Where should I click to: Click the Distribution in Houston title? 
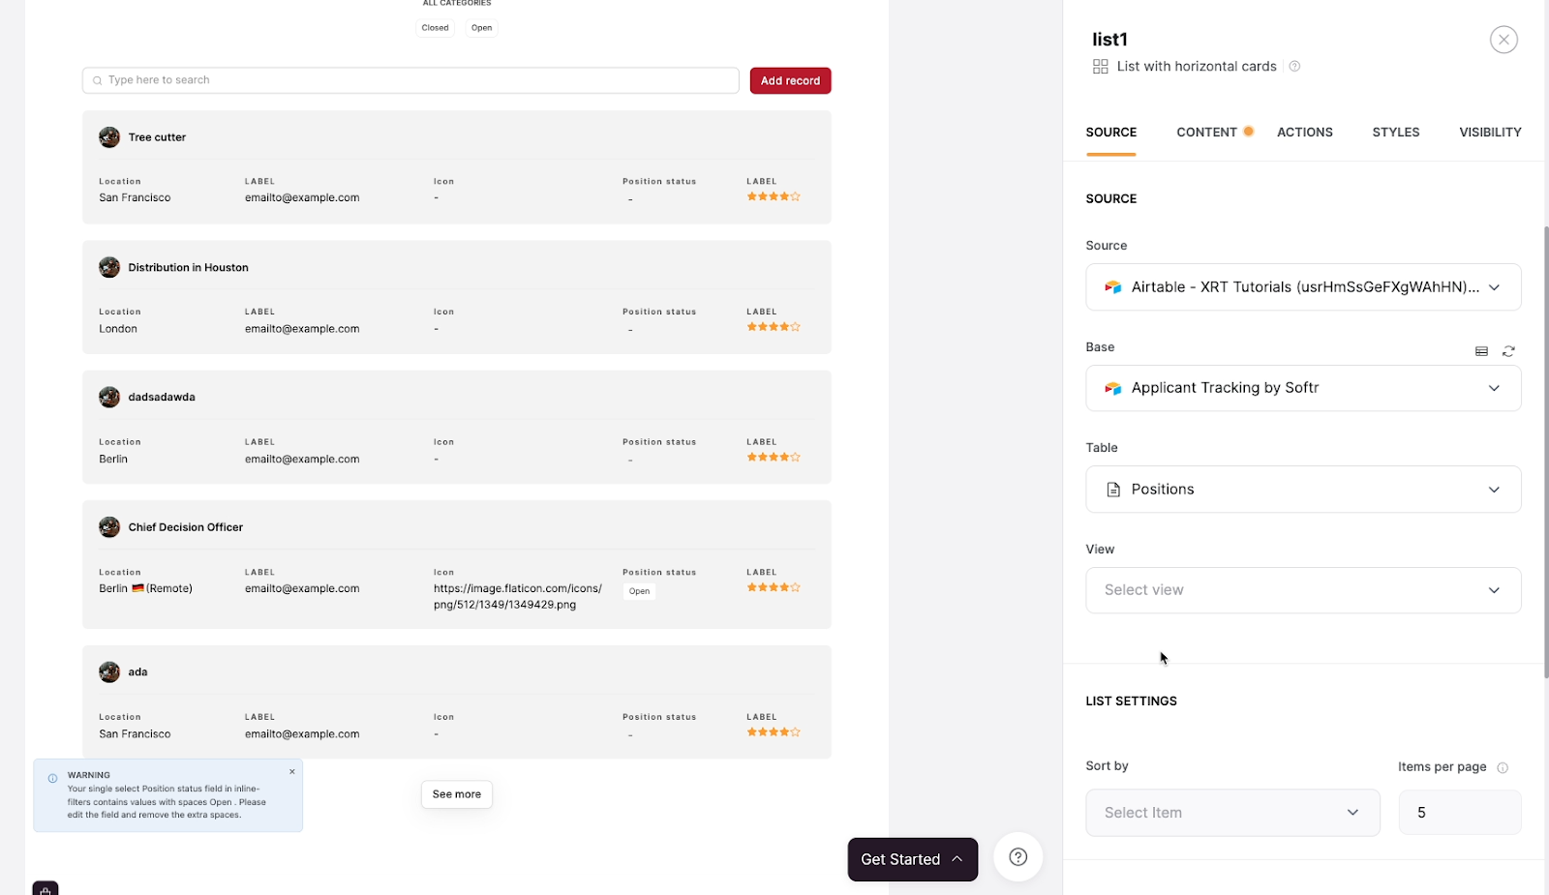[x=188, y=268]
